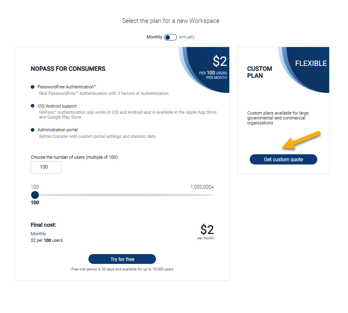
Task: Click the middle of the users slider track
Action: tap(125, 195)
